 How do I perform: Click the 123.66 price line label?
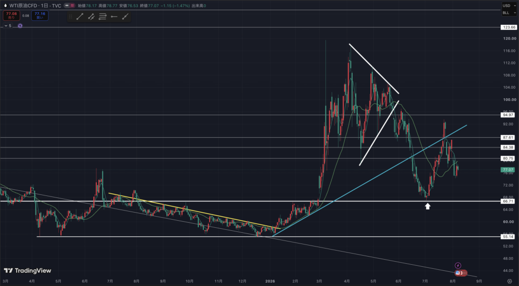509,27
